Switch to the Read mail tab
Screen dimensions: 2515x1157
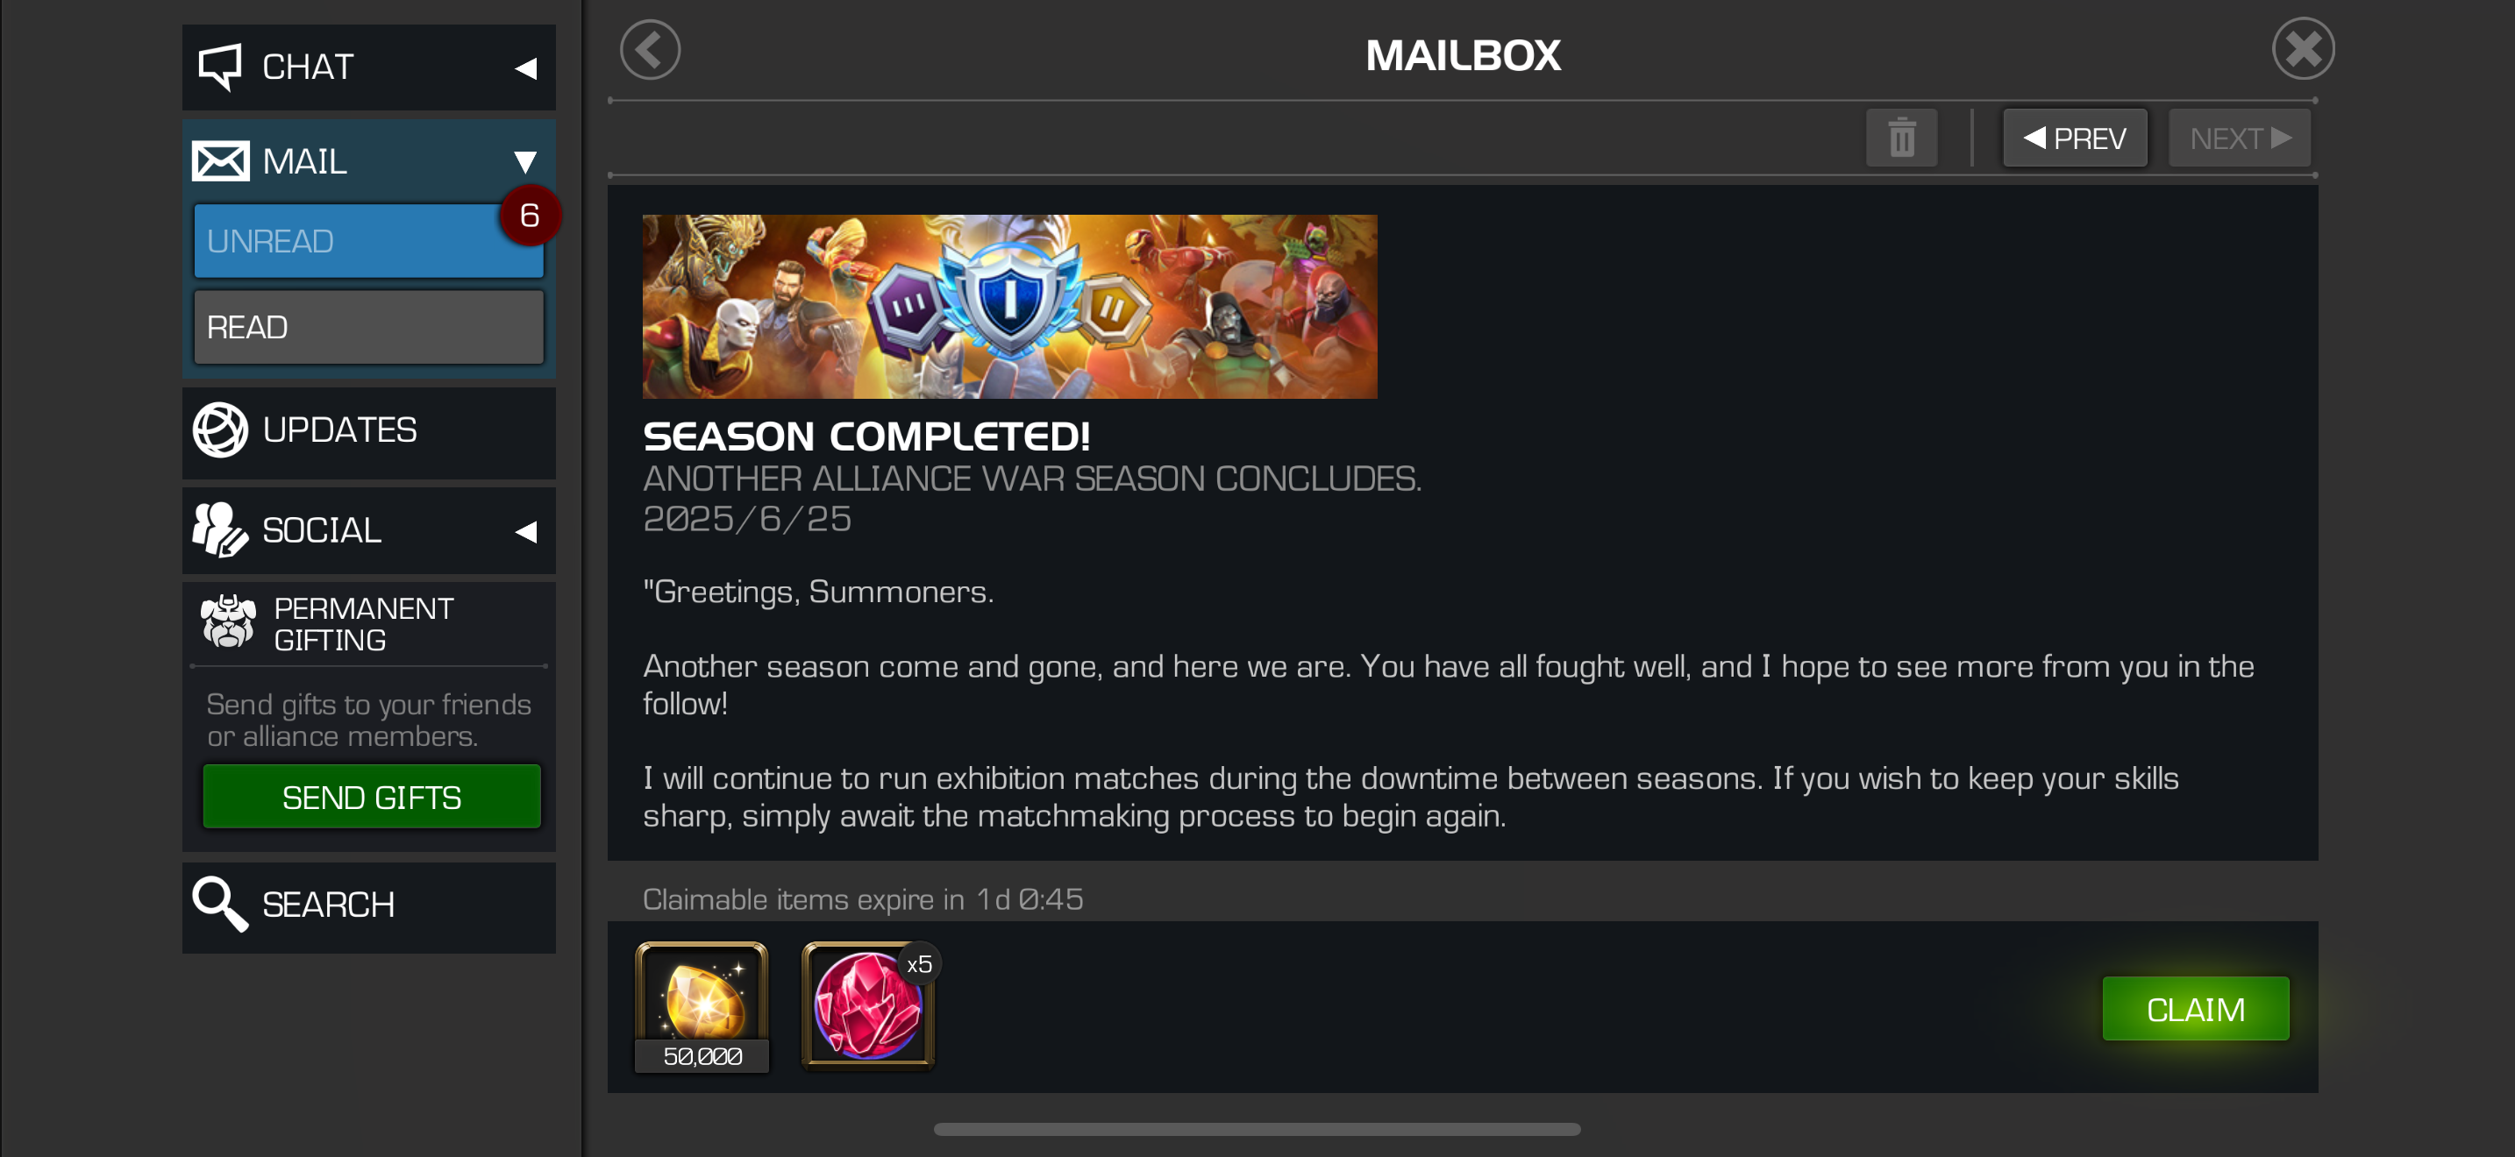click(x=369, y=327)
